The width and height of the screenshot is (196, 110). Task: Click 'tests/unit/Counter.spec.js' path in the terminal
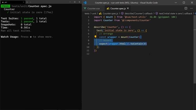tap(32, 6)
